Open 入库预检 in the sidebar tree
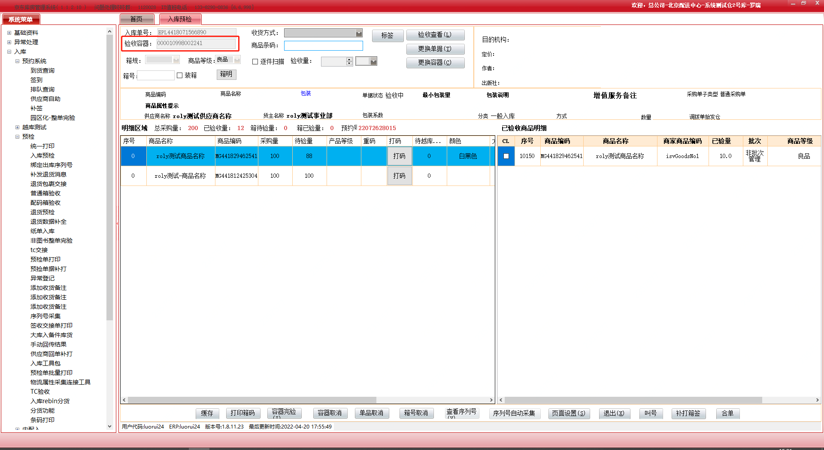The width and height of the screenshot is (824, 450). pos(42,155)
